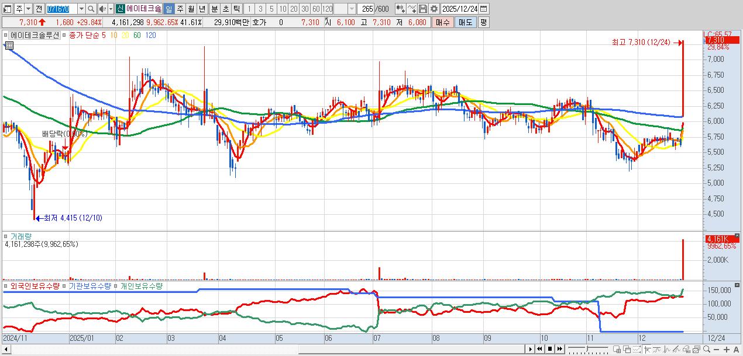Select the 일 daily period toggle
The height and width of the screenshot is (356, 743).
[168, 9]
